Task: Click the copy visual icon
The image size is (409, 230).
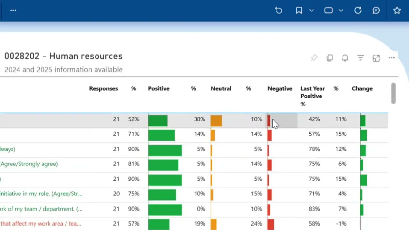Action: (x=329, y=58)
